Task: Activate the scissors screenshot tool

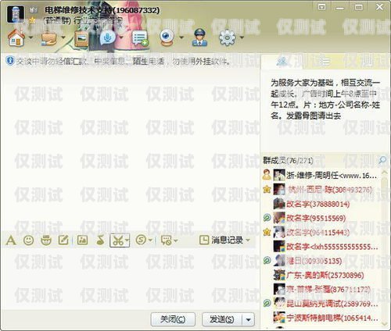Action: point(118,240)
